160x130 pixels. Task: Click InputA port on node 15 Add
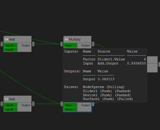click(11, 105)
